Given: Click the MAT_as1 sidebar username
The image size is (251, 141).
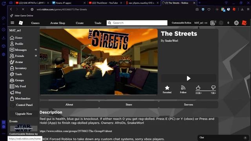Looking at the screenshot, I should click(x=15, y=31).
